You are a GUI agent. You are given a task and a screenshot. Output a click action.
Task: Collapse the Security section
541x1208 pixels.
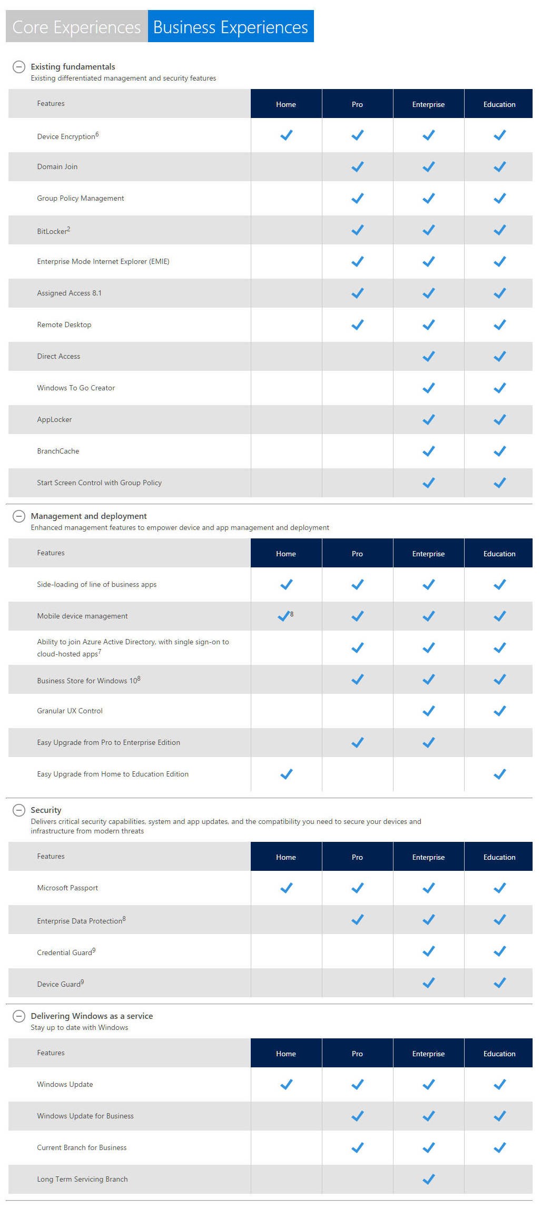(x=19, y=810)
